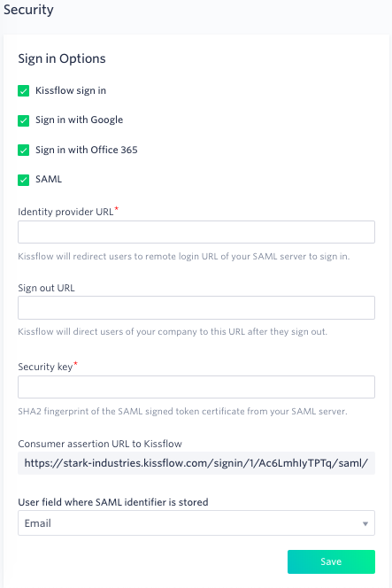
Task: Click the Security key input field
Action: [x=196, y=387]
